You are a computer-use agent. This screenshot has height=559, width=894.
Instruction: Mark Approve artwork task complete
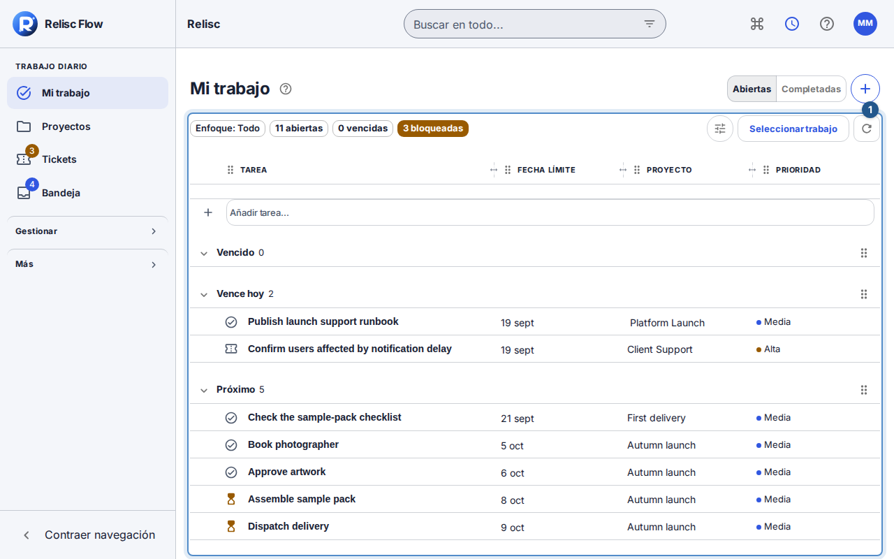pyautogui.click(x=231, y=472)
